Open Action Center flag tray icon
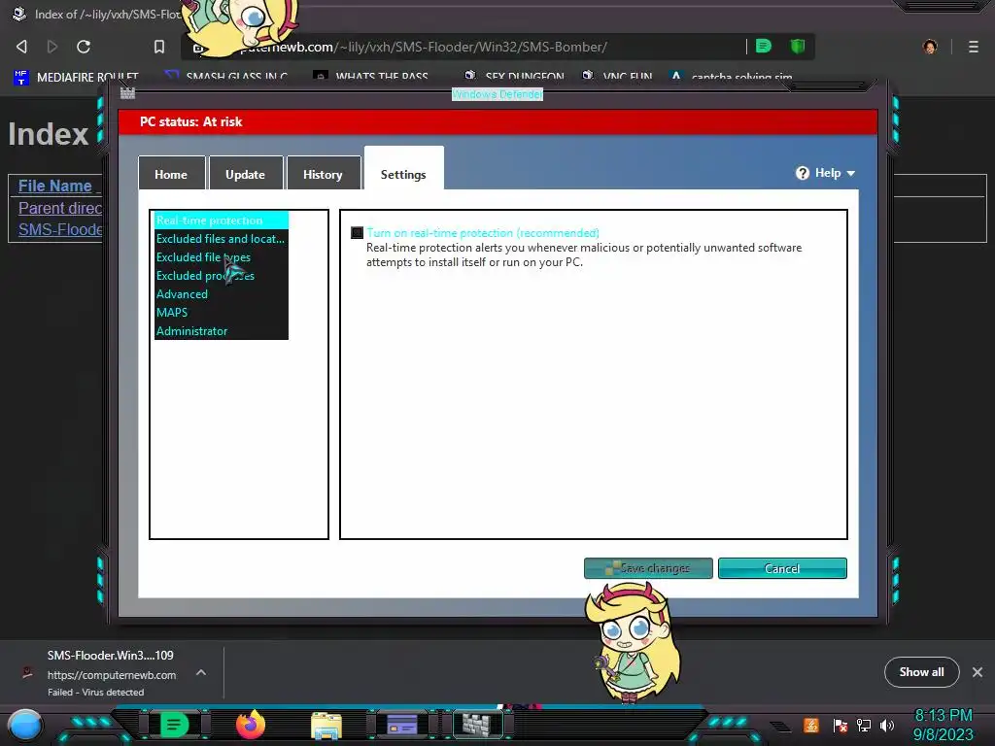The image size is (995, 746). coord(841,725)
